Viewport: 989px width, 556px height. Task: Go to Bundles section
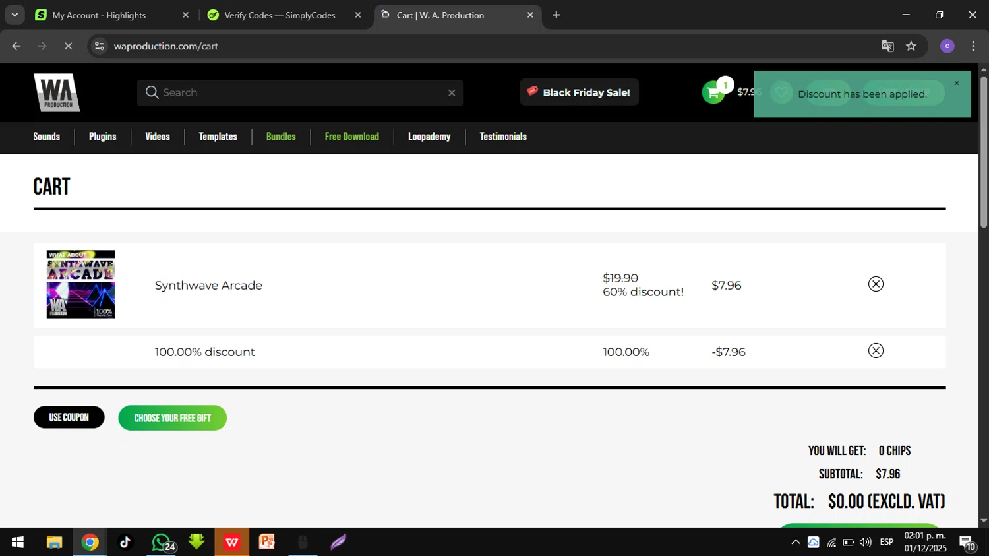tap(281, 137)
